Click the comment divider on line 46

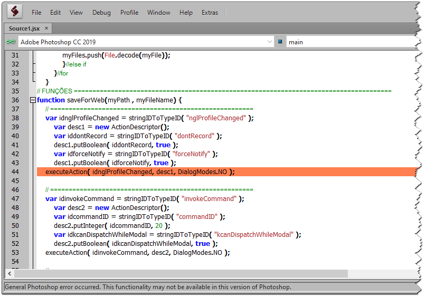coord(149,189)
